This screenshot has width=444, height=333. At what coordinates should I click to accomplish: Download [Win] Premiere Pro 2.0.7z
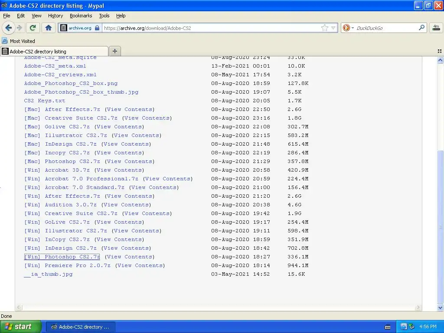pyautogui.click(x=67, y=266)
